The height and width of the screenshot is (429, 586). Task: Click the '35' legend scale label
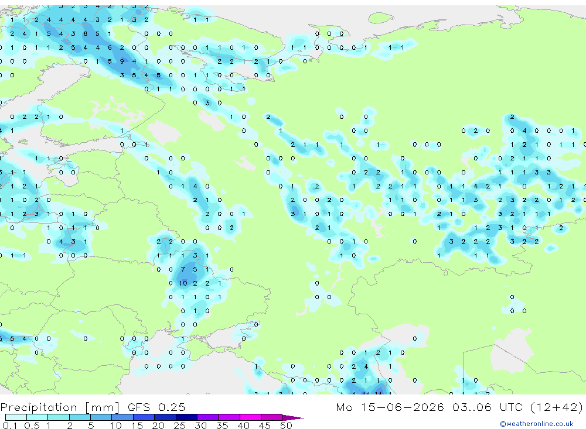click(222, 425)
